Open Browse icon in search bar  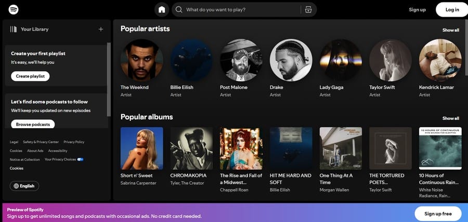tap(308, 9)
